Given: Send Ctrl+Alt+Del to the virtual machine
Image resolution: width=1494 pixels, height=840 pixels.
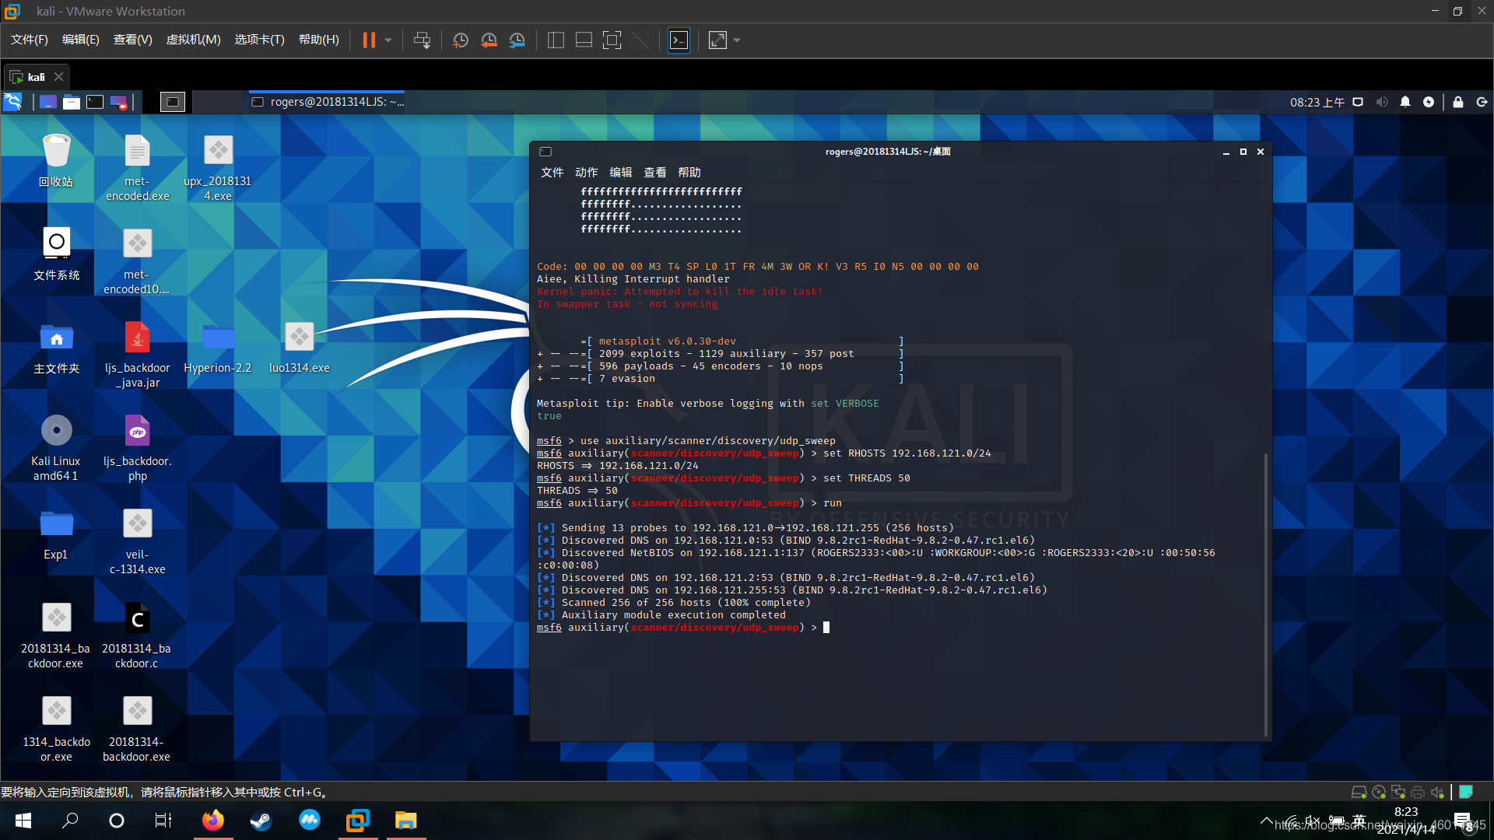Looking at the screenshot, I should point(422,40).
